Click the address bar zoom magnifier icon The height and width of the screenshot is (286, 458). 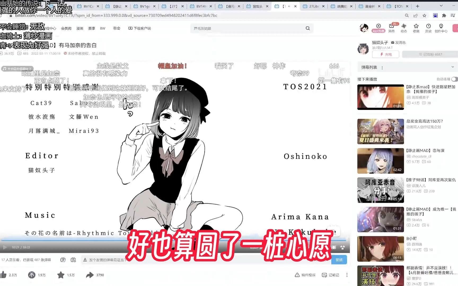[x=407, y=16]
